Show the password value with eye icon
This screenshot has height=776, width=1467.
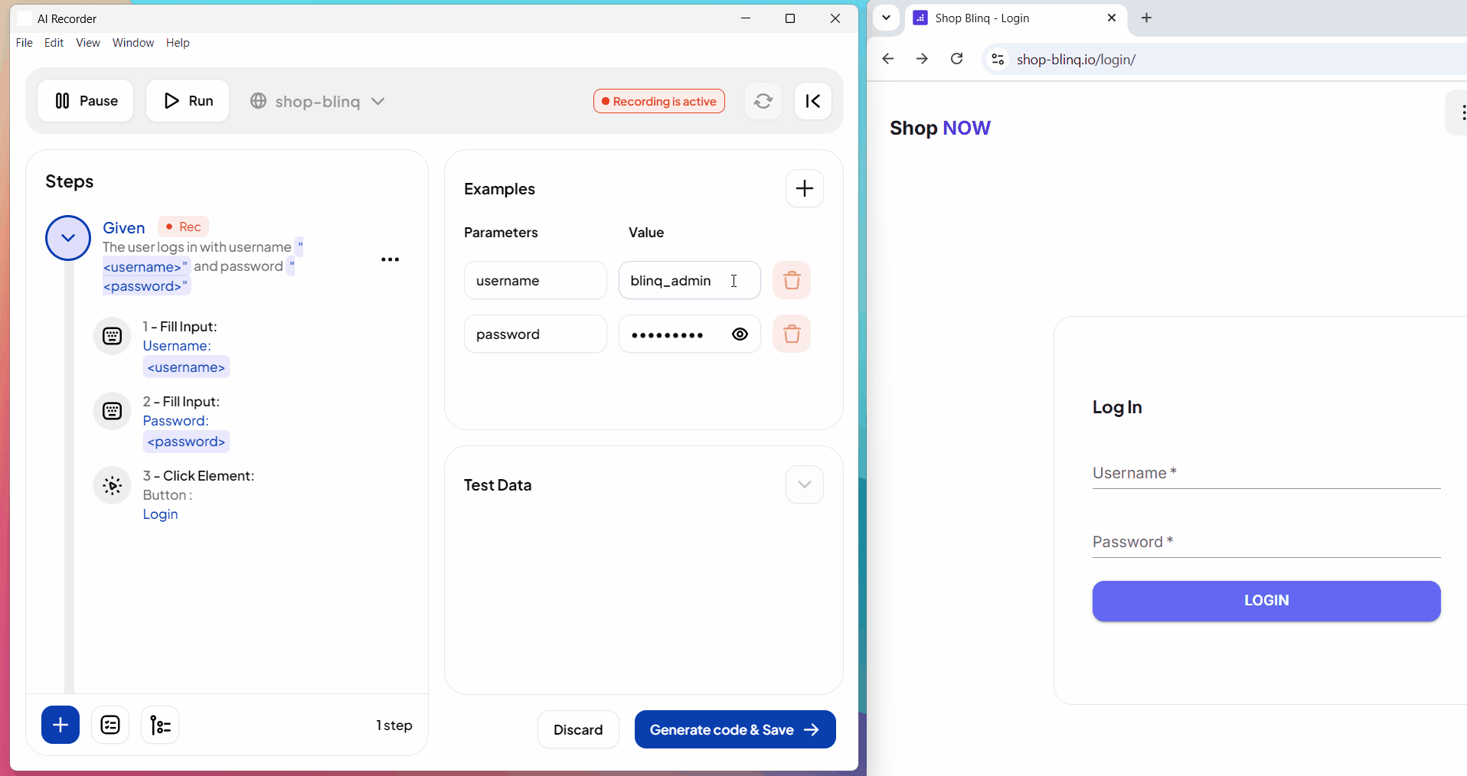coord(740,334)
